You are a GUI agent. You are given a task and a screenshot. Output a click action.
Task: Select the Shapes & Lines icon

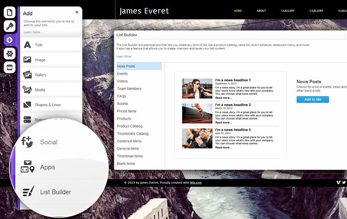click(x=27, y=105)
